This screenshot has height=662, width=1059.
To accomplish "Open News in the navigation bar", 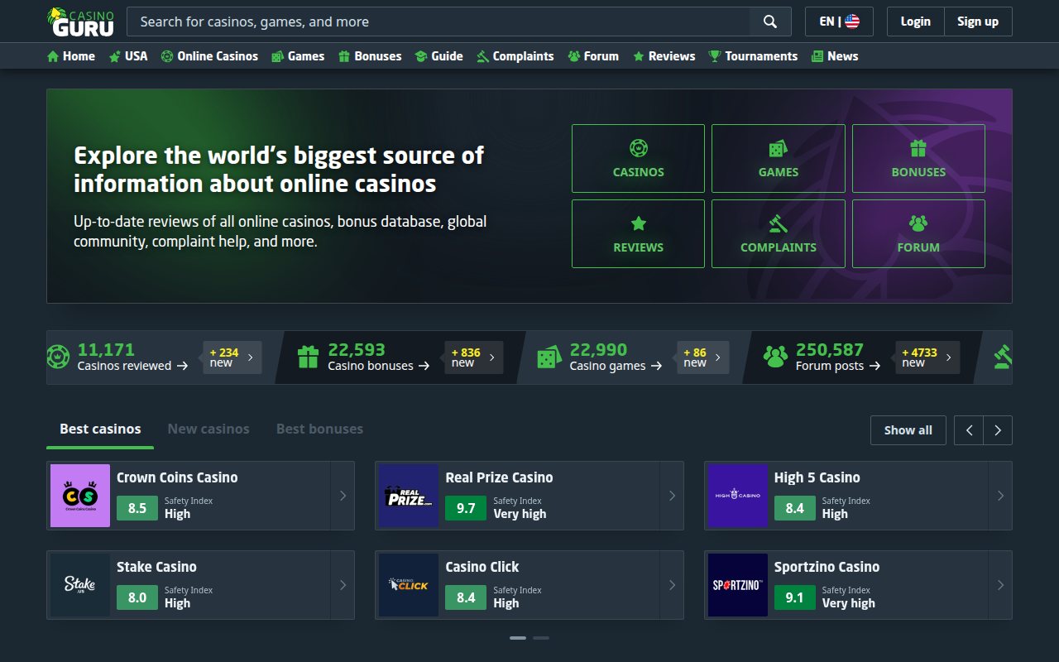I will tap(835, 56).
